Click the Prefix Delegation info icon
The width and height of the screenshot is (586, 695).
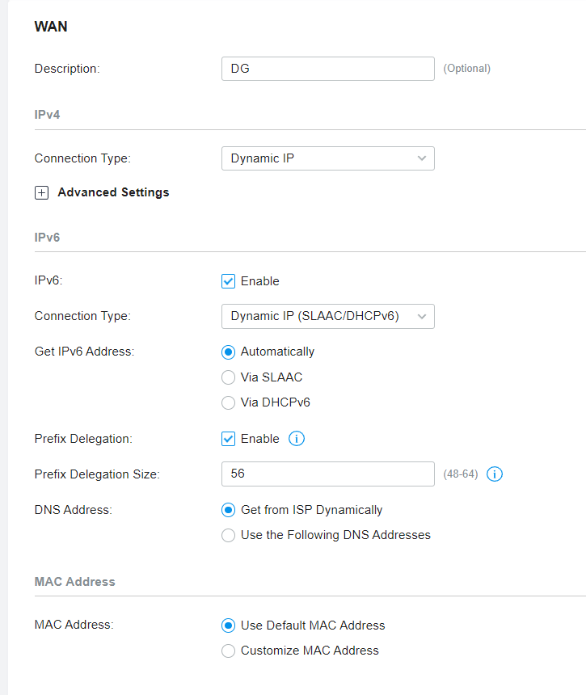point(297,439)
